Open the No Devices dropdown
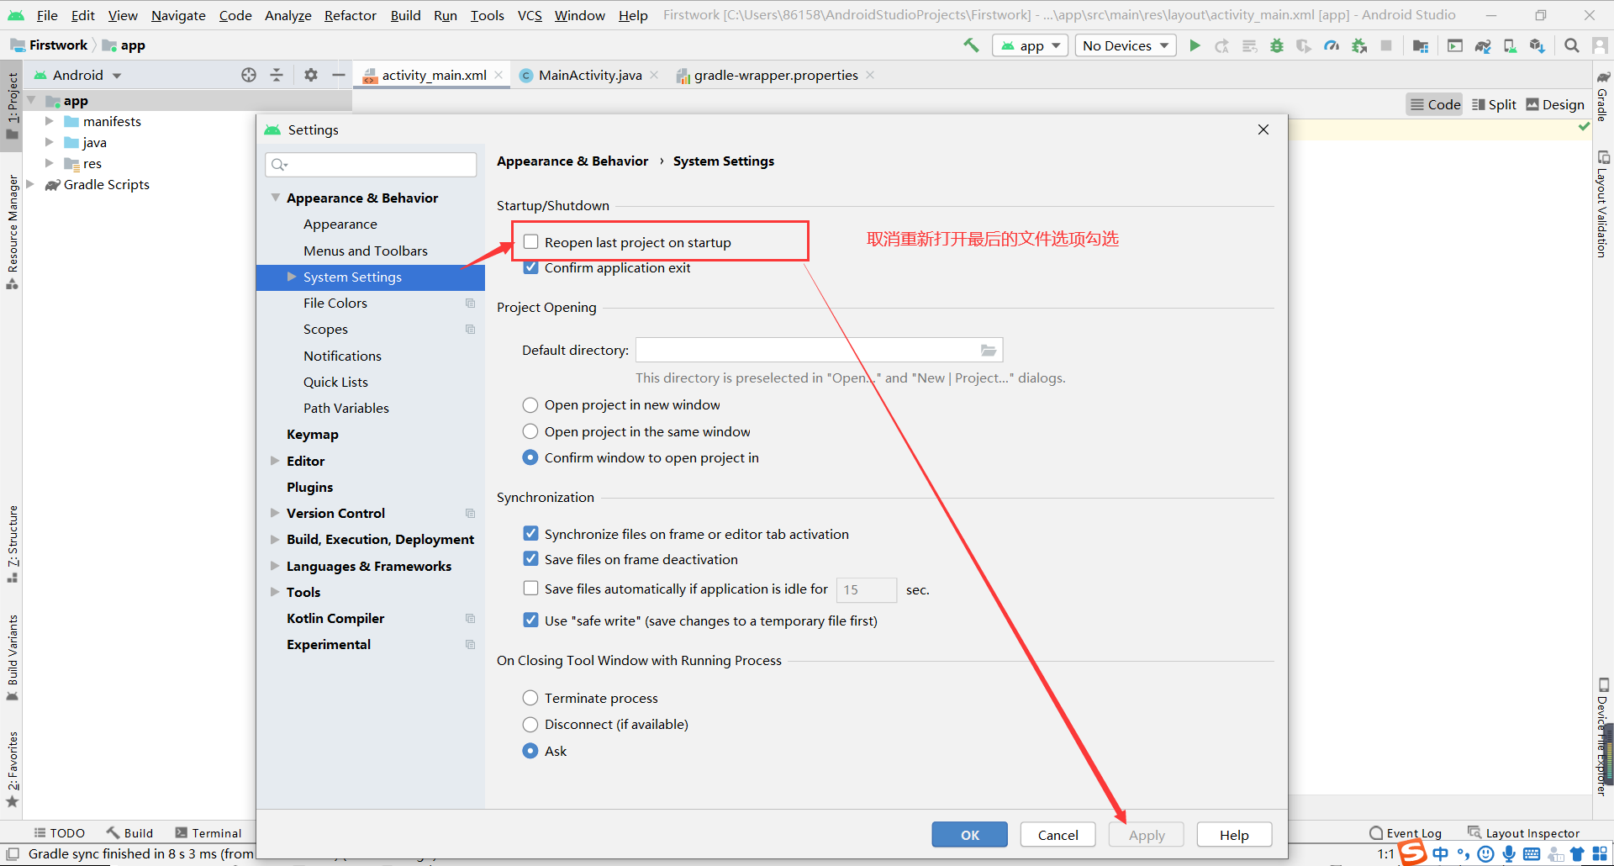 click(x=1126, y=45)
